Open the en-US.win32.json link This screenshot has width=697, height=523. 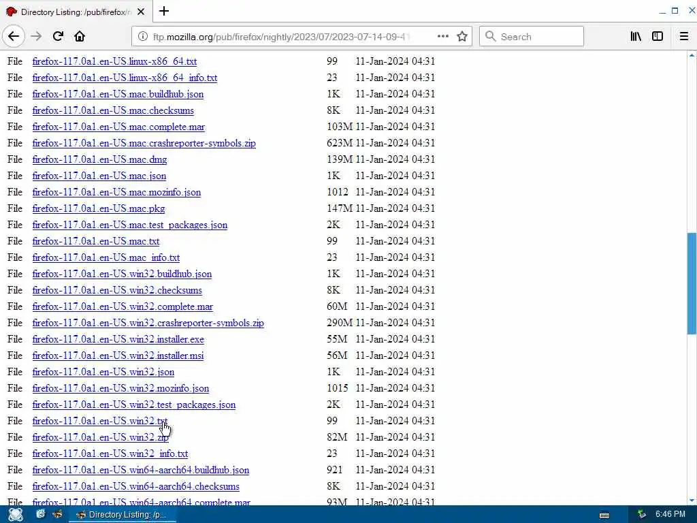tap(103, 373)
